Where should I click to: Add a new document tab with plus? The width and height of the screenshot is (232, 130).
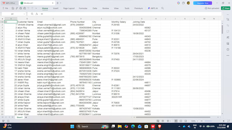(x=57, y=3)
